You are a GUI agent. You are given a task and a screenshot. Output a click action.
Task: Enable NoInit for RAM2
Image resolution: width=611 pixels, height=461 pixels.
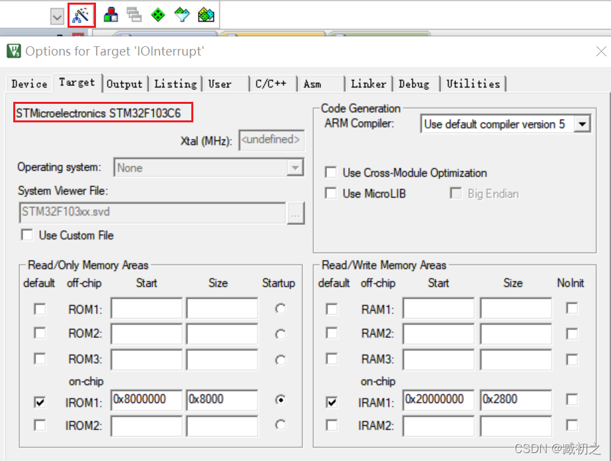[572, 334]
